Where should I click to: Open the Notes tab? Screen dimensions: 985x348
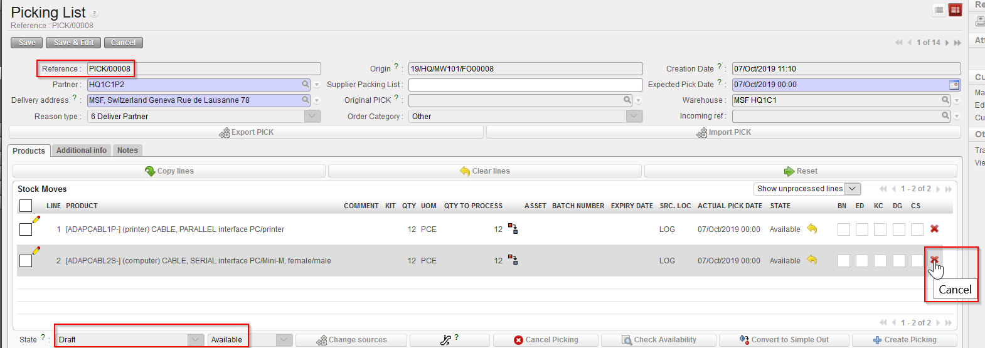point(127,150)
